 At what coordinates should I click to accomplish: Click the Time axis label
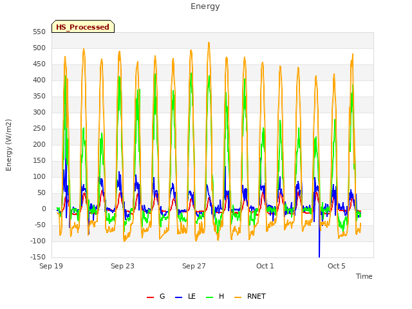click(x=364, y=276)
